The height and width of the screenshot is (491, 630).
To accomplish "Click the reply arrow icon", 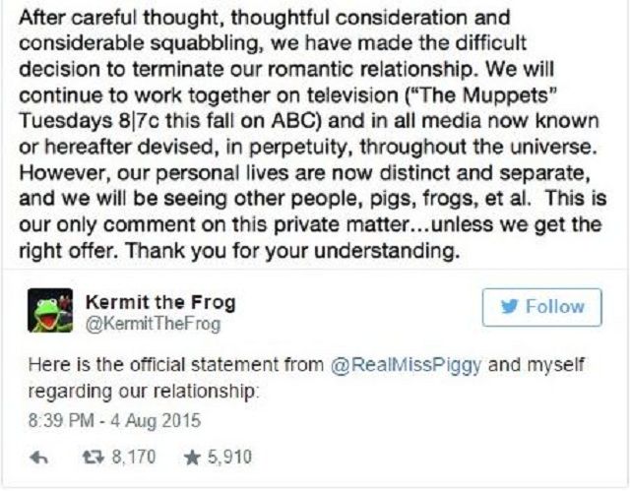I will [40, 458].
